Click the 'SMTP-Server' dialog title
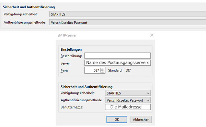This screenshot has width=206, height=127. (x=67, y=35)
